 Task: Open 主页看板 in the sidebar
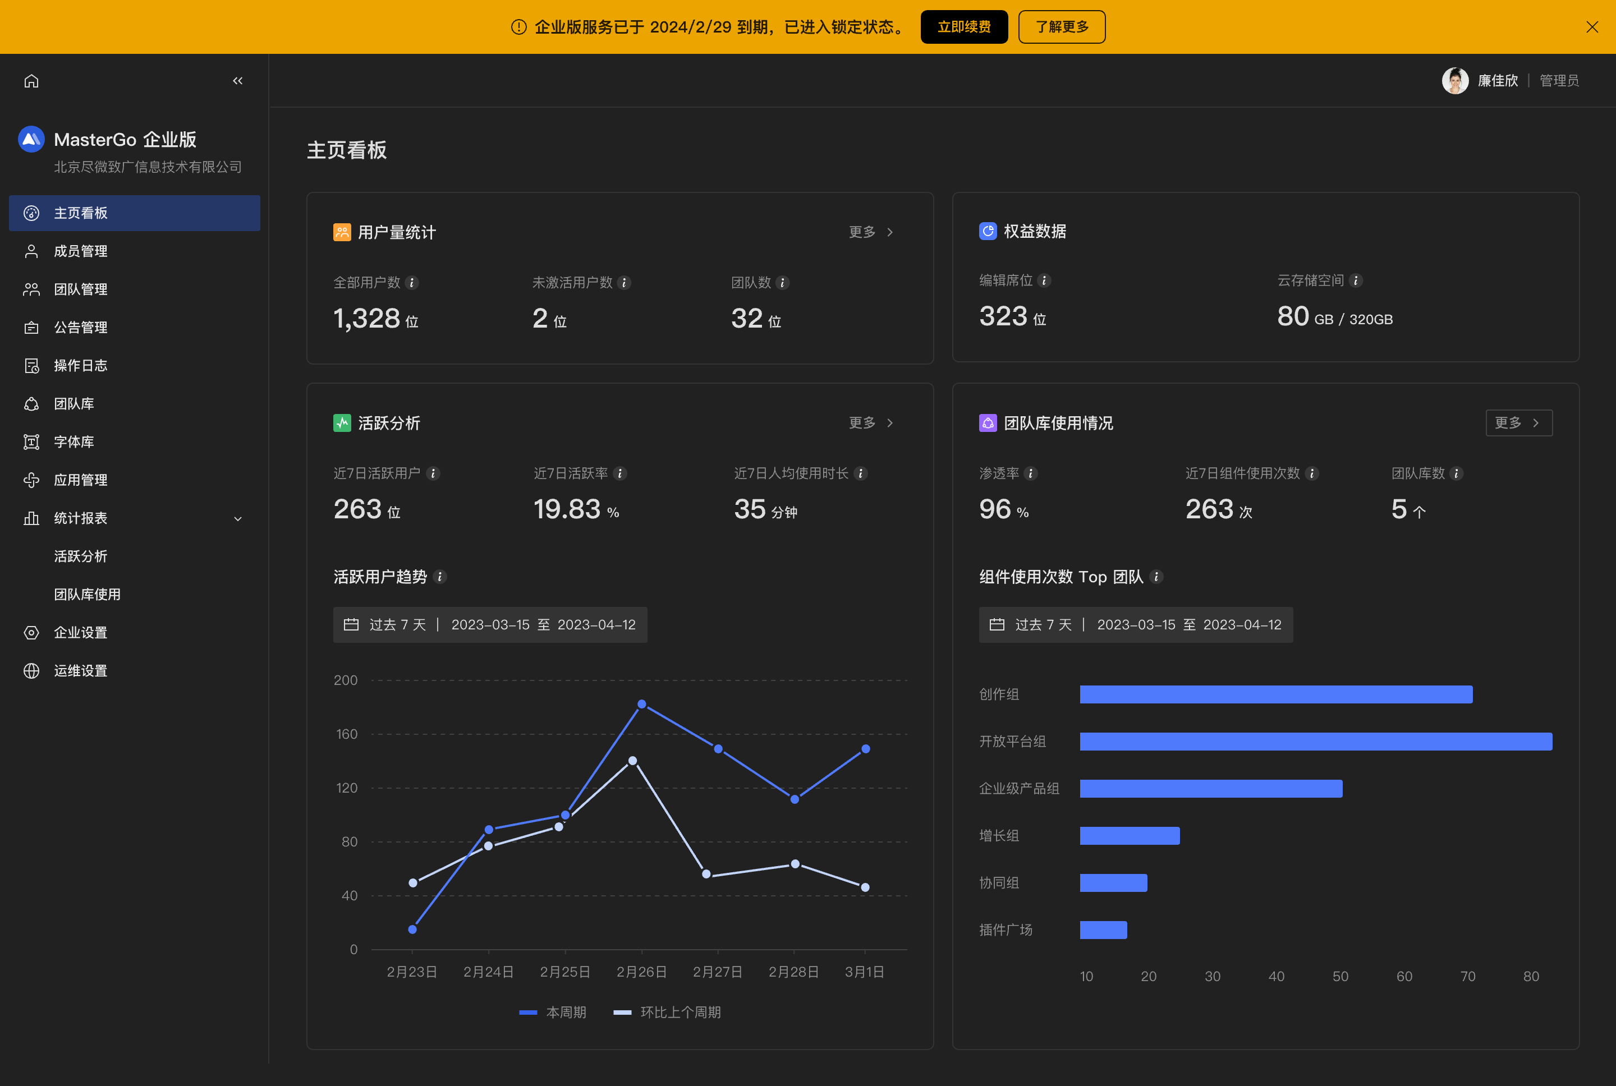click(x=134, y=213)
